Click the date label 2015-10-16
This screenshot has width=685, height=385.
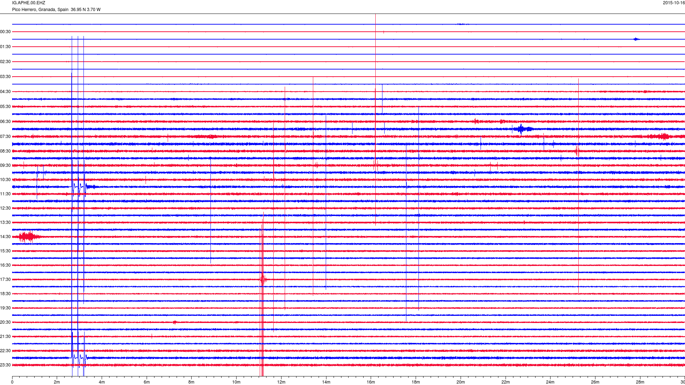tap(674, 3)
